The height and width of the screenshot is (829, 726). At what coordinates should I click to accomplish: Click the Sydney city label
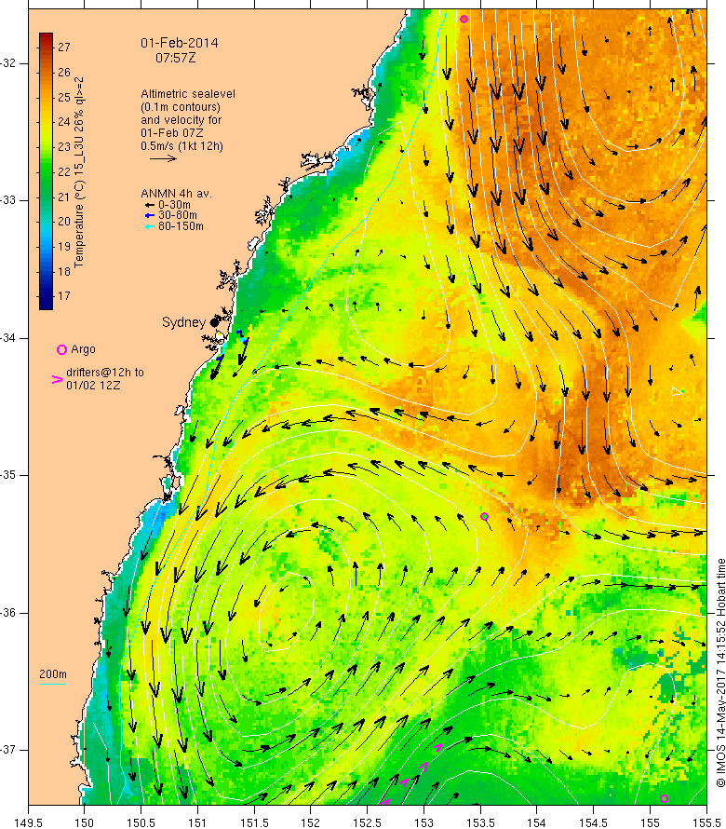tap(183, 322)
